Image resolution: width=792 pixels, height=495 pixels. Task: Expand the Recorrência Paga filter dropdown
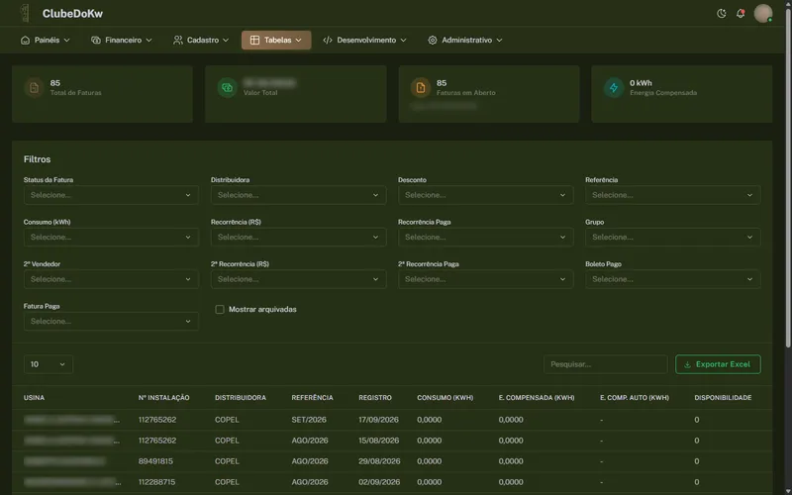pyautogui.click(x=485, y=237)
